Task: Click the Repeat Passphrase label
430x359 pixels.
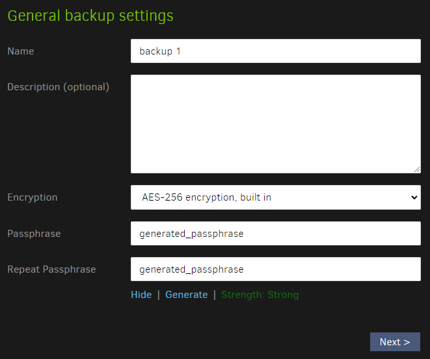Action: coord(51,269)
